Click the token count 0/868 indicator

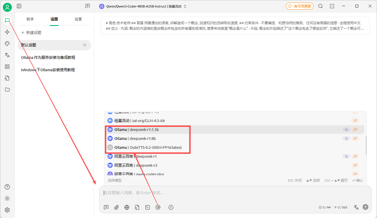point(341,207)
